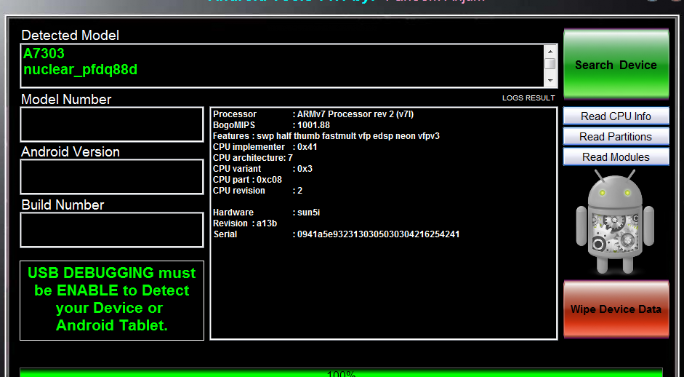This screenshot has height=377, width=684.
Task: Click the green Search Device button
Action: (x=616, y=64)
